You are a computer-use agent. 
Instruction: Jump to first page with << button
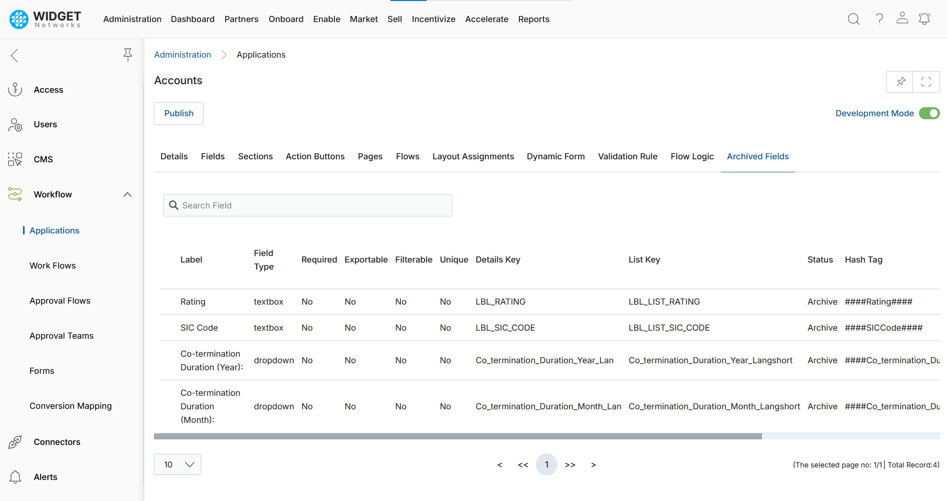coord(523,465)
